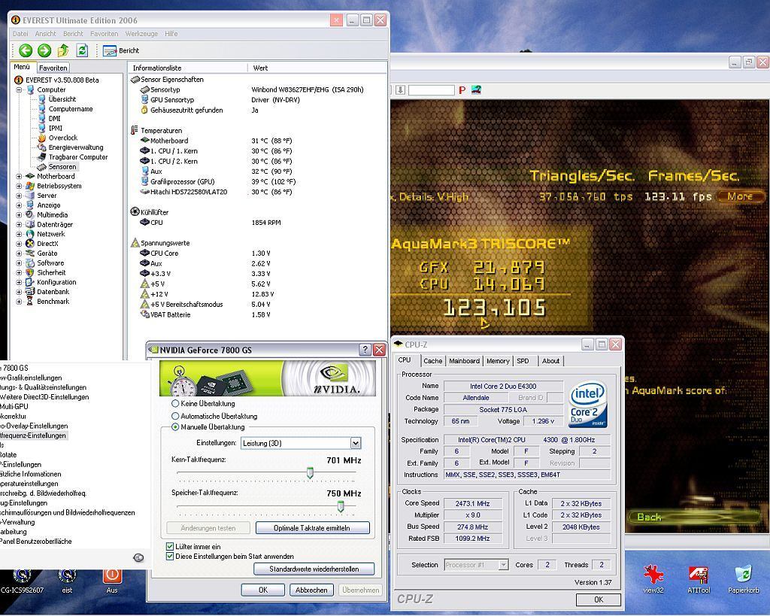Select Automatische Übertaktung radio button
770x616 pixels.
point(174,416)
